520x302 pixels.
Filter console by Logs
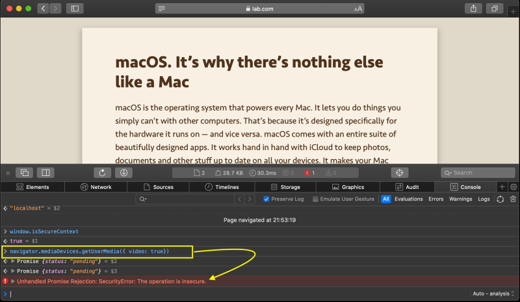[x=484, y=199]
